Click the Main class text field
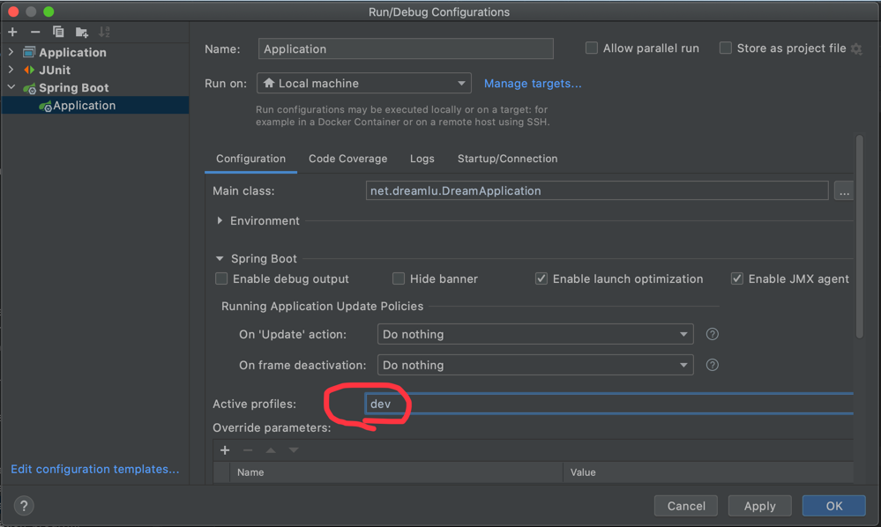This screenshot has width=881, height=527. (x=597, y=191)
